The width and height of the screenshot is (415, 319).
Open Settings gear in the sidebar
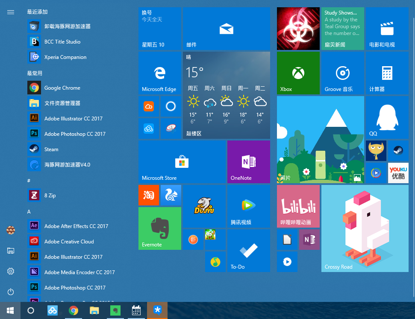pos(11,271)
